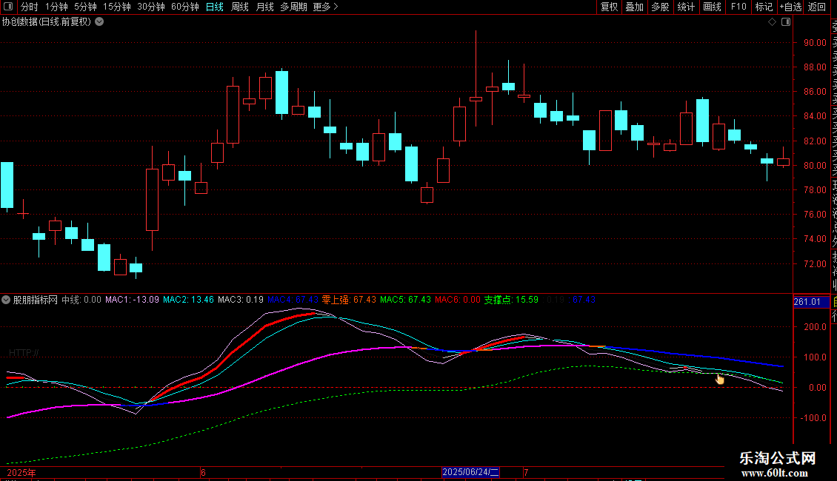Open the F10 company info
This screenshot has height=481, width=837.
tap(738, 7)
